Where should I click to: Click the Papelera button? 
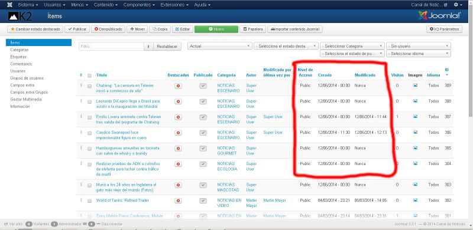click(x=253, y=29)
